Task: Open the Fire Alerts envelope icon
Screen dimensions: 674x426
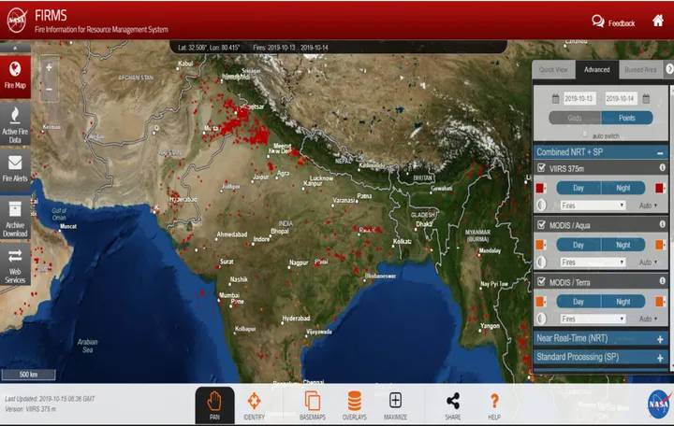Action: [15, 169]
